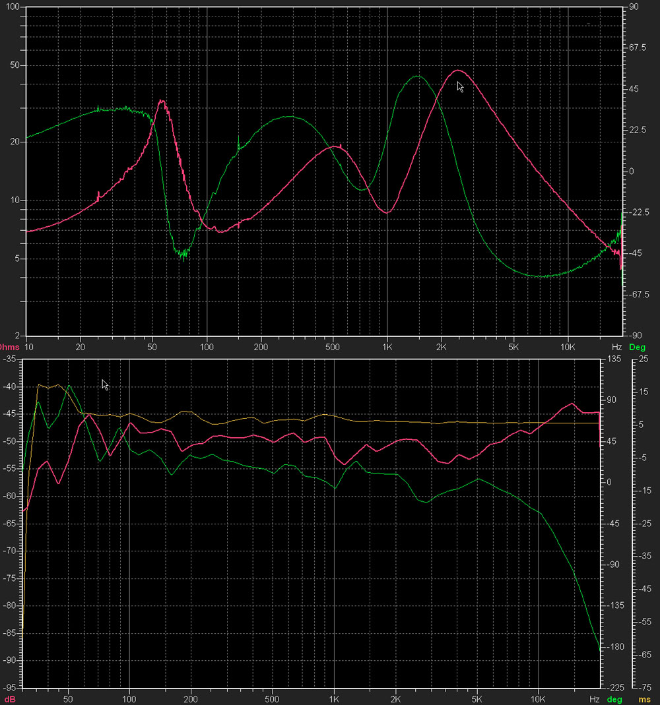The image size is (660, 705).
Task: Select the '1K' frequency label on upper chart
Action: click(x=387, y=346)
